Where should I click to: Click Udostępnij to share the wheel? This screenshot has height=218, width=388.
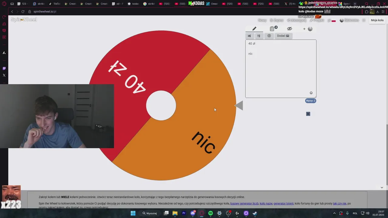(x=296, y=20)
